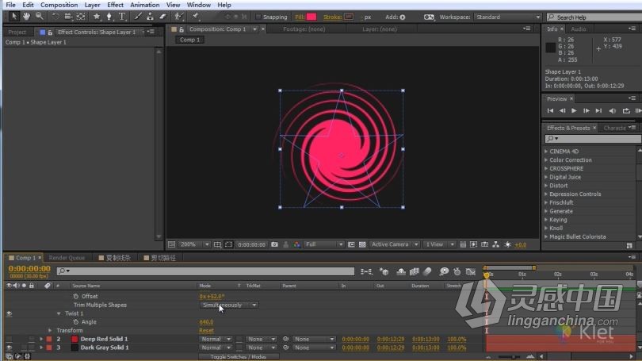
Task: Open the Animation menu
Action: point(144,5)
